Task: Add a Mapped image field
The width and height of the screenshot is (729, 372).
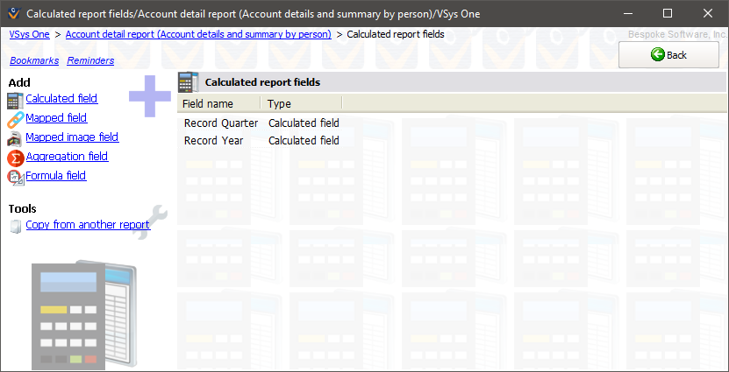Action: (x=72, y=137)
